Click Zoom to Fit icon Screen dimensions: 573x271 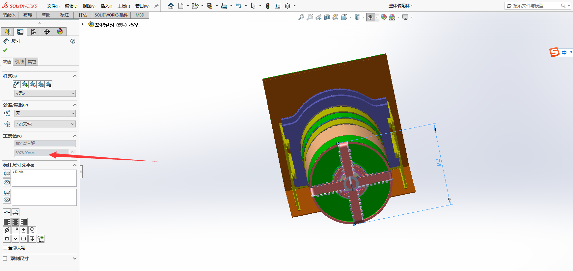301,17
